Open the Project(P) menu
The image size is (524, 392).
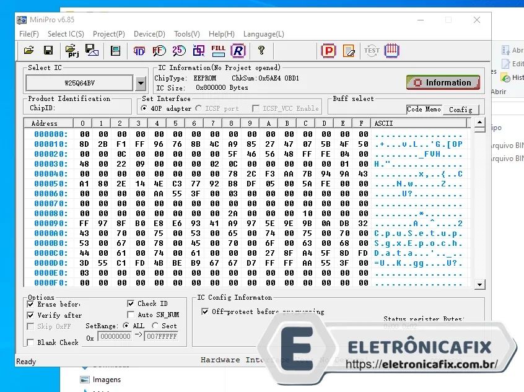tap(109, 34)
